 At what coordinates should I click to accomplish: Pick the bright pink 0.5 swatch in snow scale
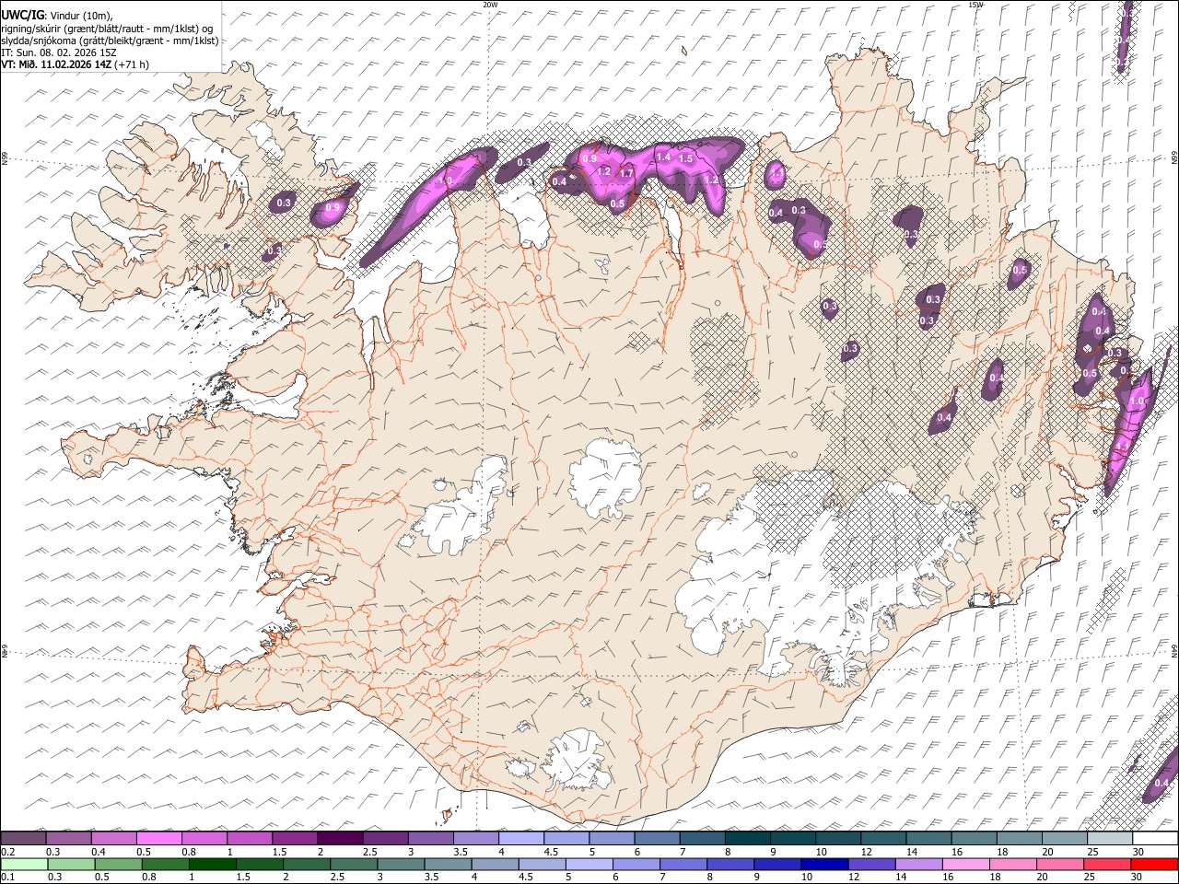point(159,839)
